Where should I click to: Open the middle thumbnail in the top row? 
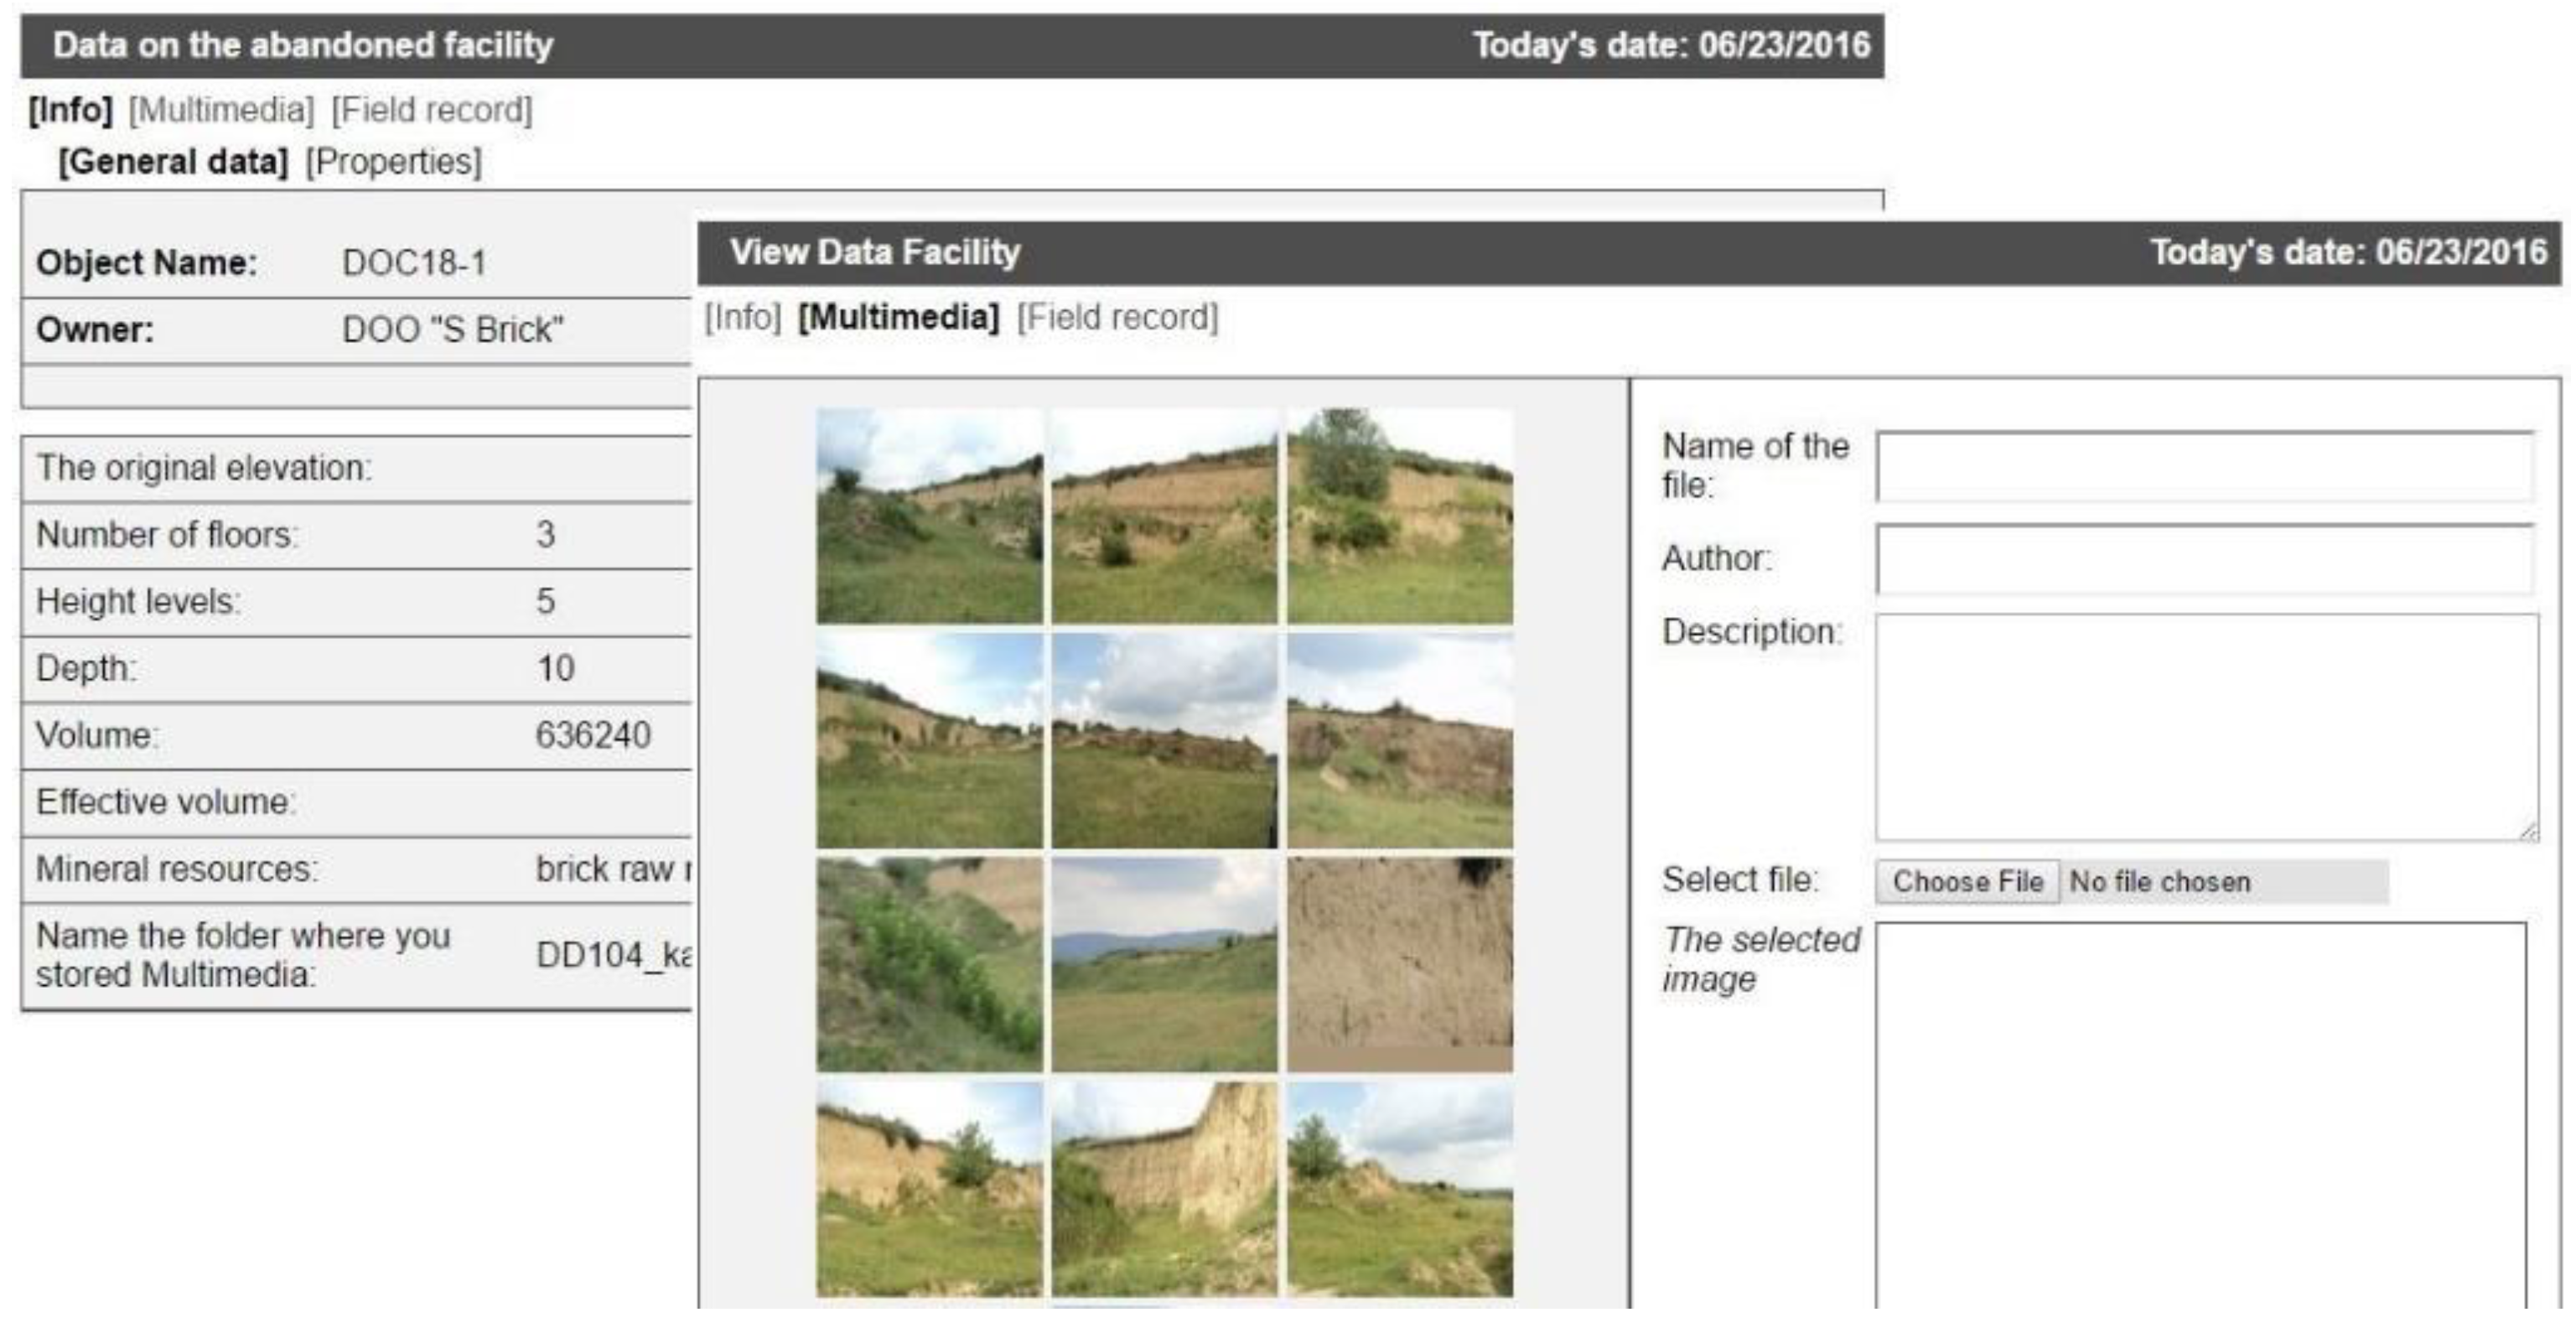[x=1164, y=516]
